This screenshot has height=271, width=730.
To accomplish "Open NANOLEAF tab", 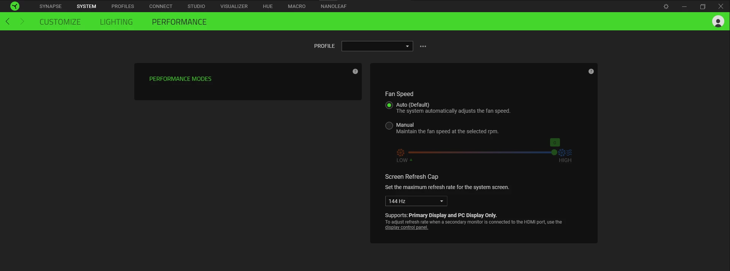I will [x=334, y=6].
